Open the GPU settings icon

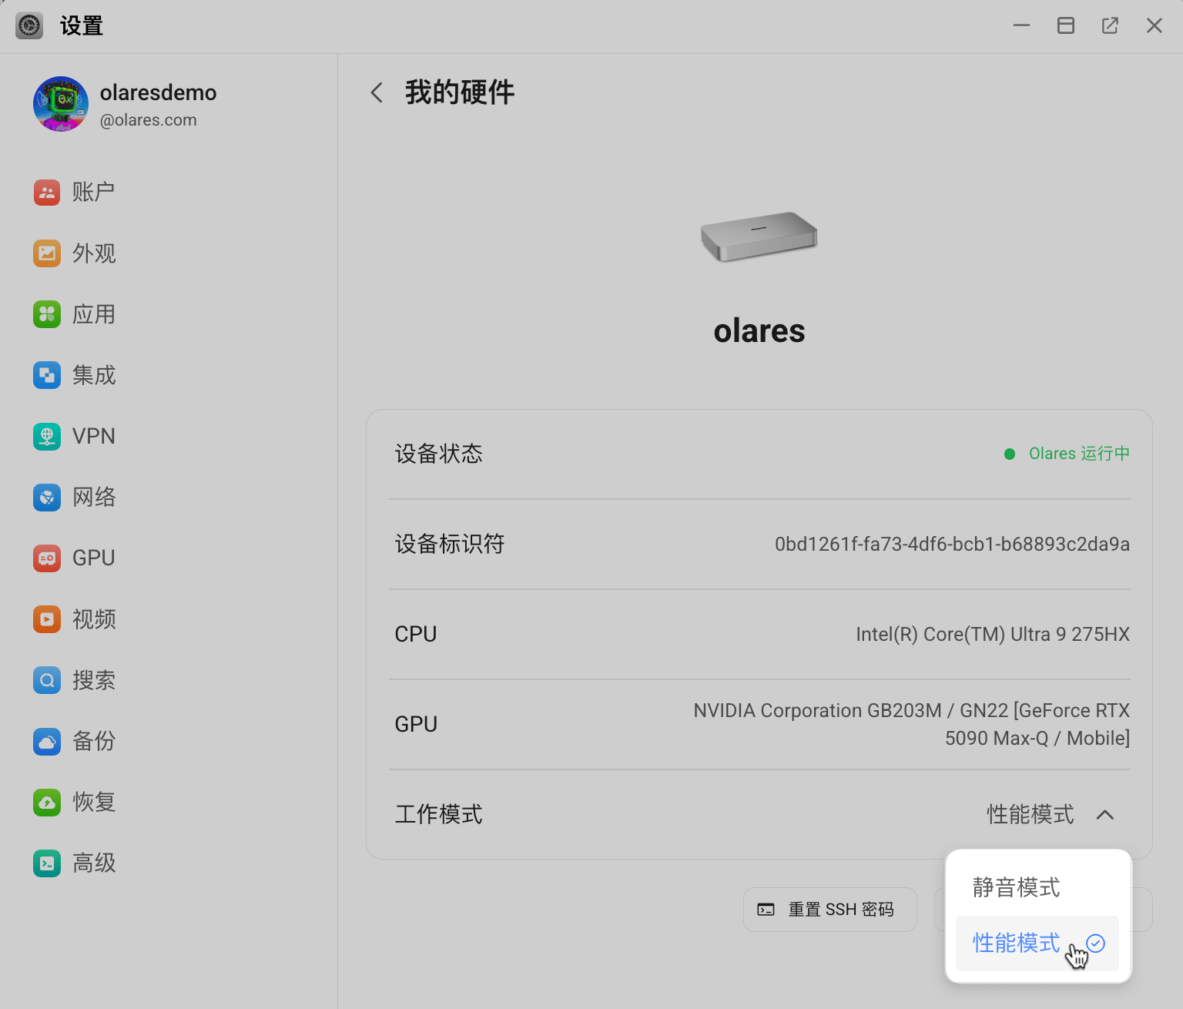pyautogui.click(x=47, y=558)
